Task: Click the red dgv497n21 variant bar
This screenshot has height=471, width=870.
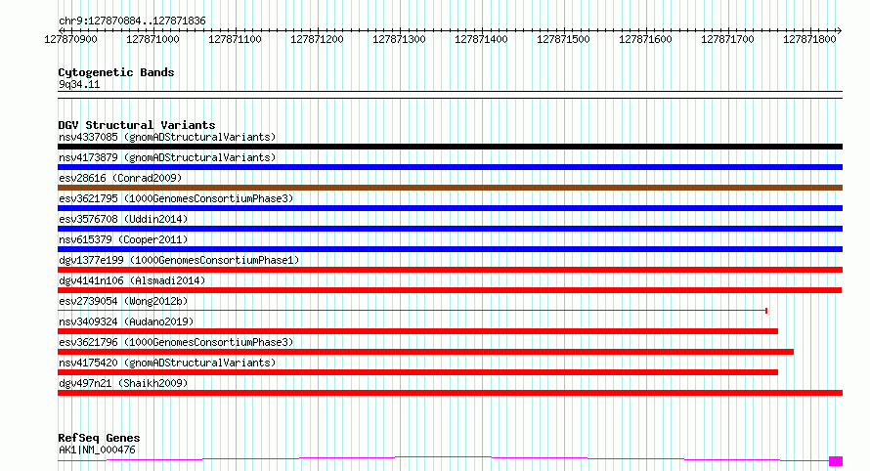Action: click(450, 393)
